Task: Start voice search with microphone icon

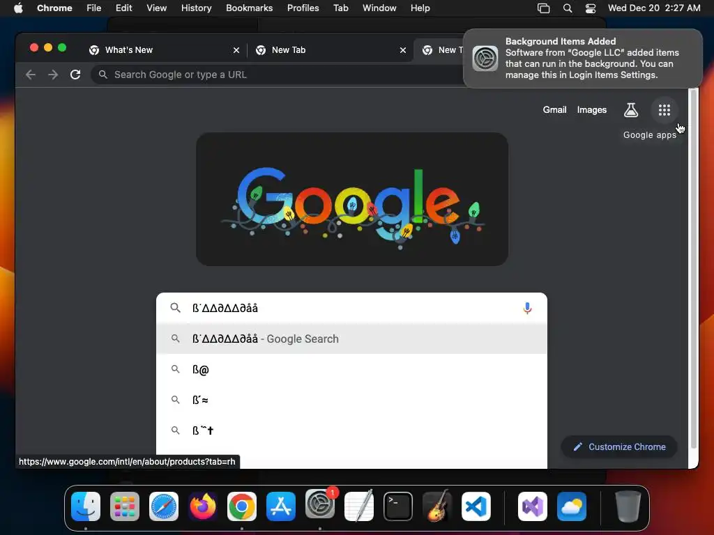Action: tap(527, 308)
